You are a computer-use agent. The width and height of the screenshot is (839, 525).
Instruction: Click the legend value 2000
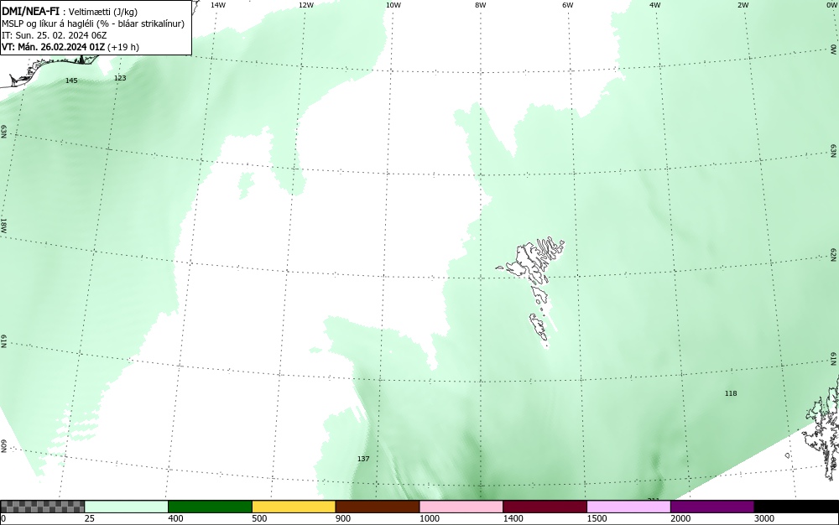(680, 518)
